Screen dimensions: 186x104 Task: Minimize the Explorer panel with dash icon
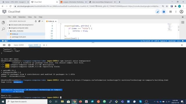pos(42,21)
